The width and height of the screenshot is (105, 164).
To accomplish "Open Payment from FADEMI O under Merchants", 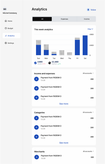I will tap(64, 157).
